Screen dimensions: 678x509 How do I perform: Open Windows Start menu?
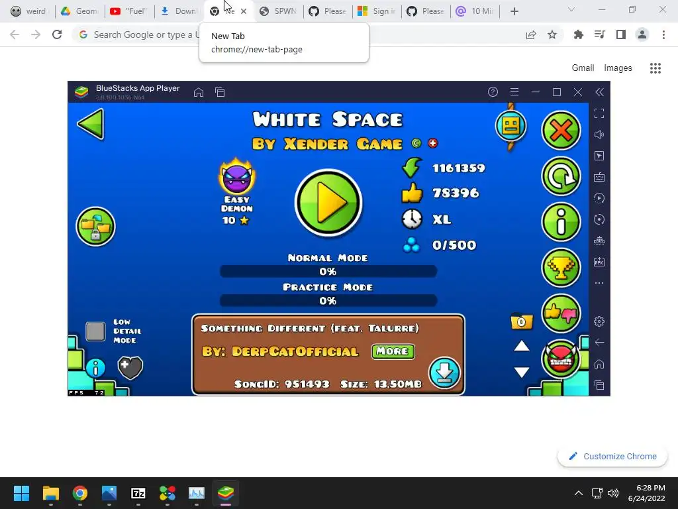click(21, 492)
